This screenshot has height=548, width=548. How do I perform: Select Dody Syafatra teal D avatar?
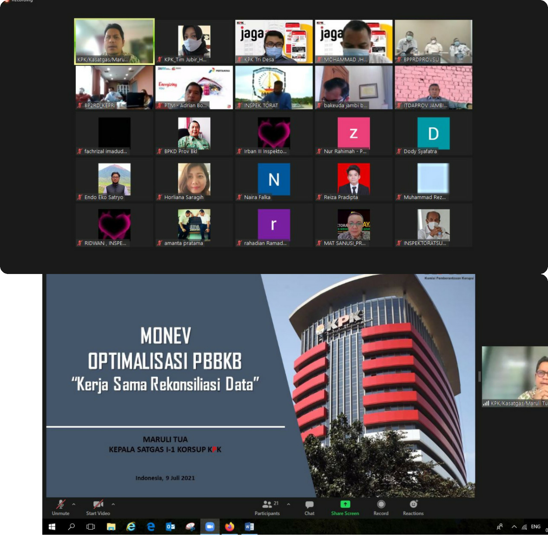(x=434, y=133)
